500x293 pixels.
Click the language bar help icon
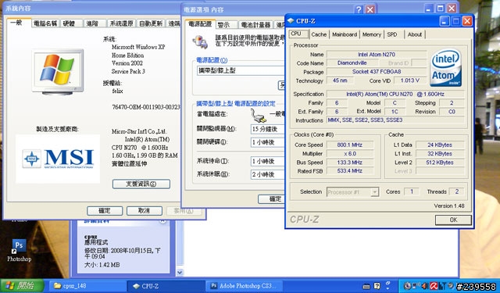tap(377, 286)
